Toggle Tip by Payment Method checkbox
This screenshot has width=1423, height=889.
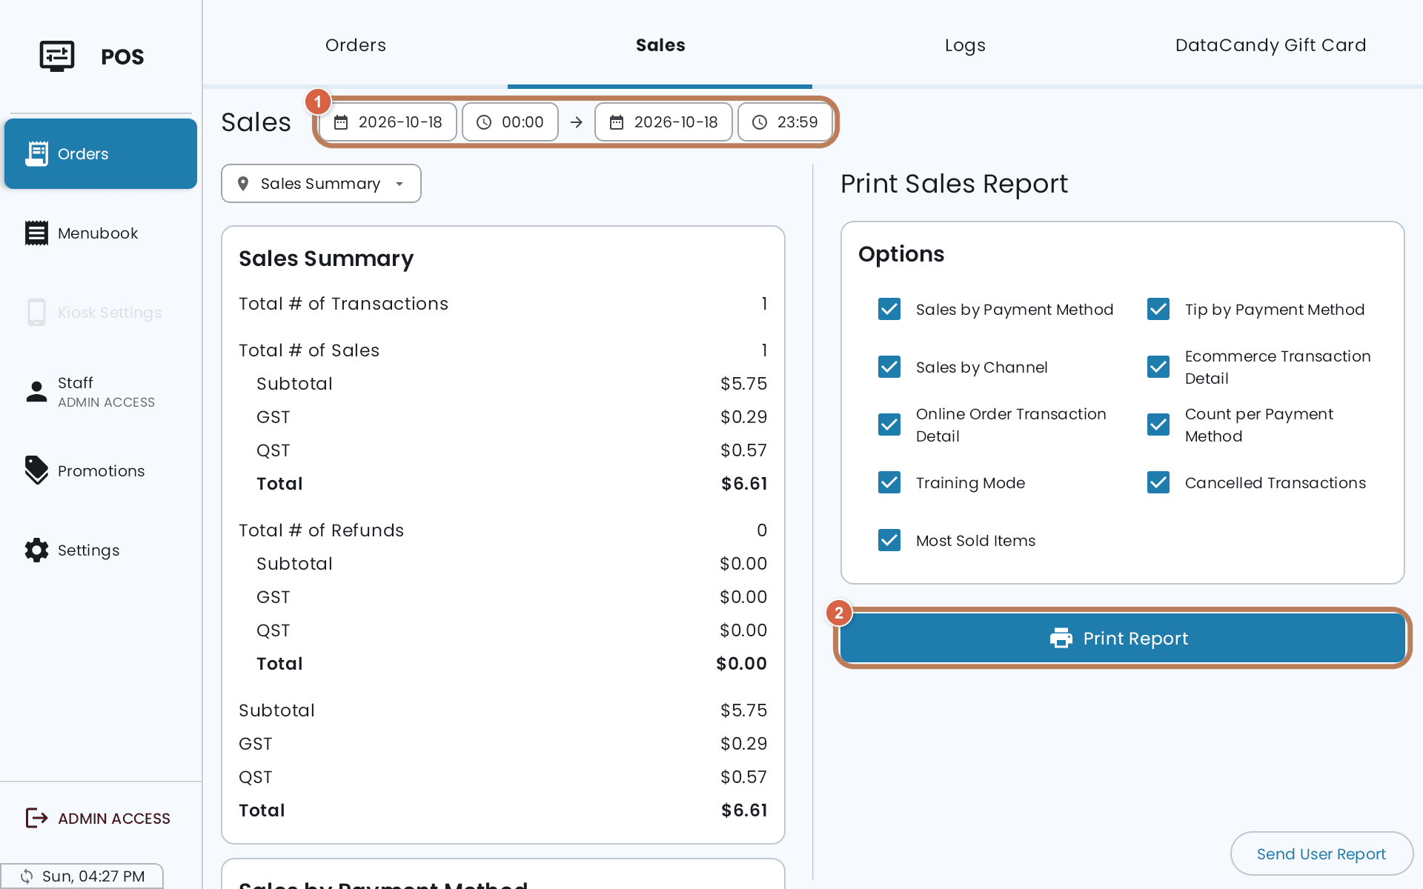[x=1158, y=309]
